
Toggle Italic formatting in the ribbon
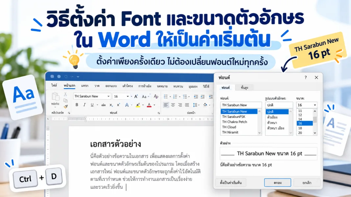point(84,105)
